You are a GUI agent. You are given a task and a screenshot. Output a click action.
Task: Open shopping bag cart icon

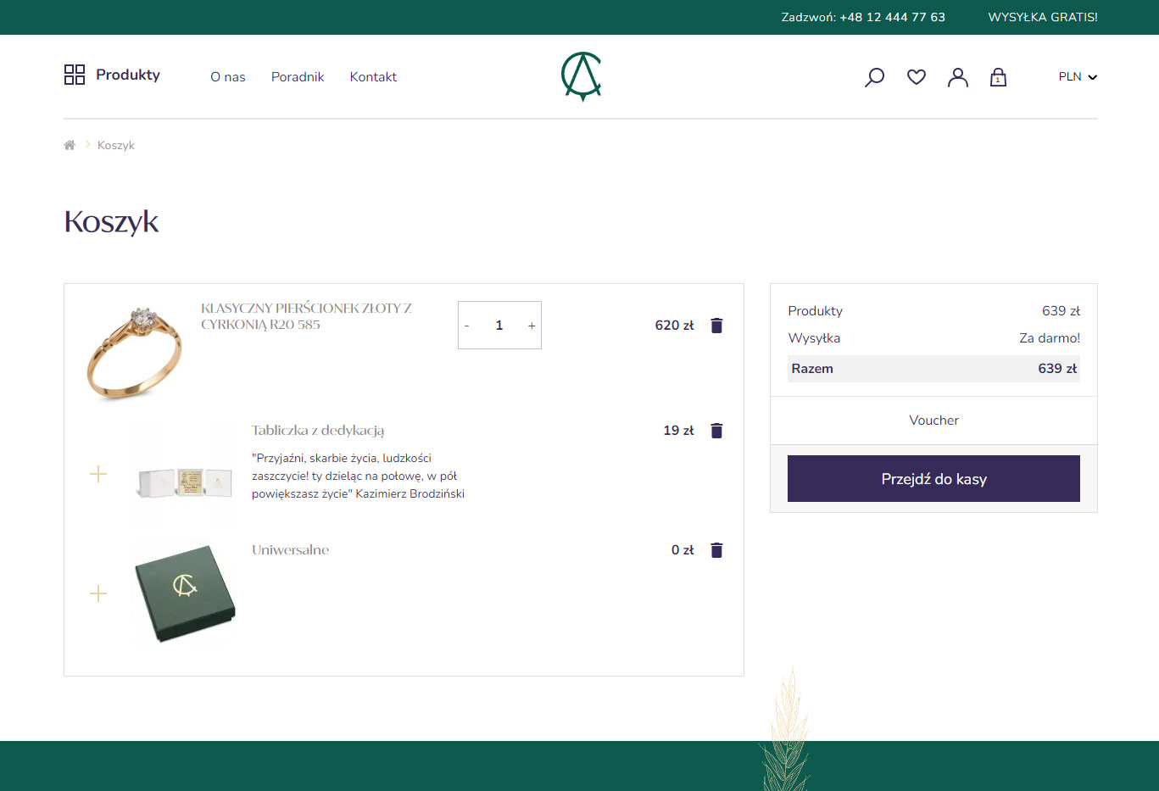click(998, 77)
